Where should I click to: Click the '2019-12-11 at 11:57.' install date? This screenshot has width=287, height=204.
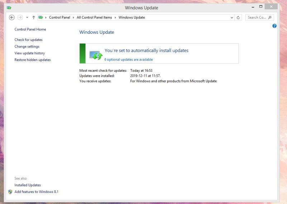[x=145, y=76]
